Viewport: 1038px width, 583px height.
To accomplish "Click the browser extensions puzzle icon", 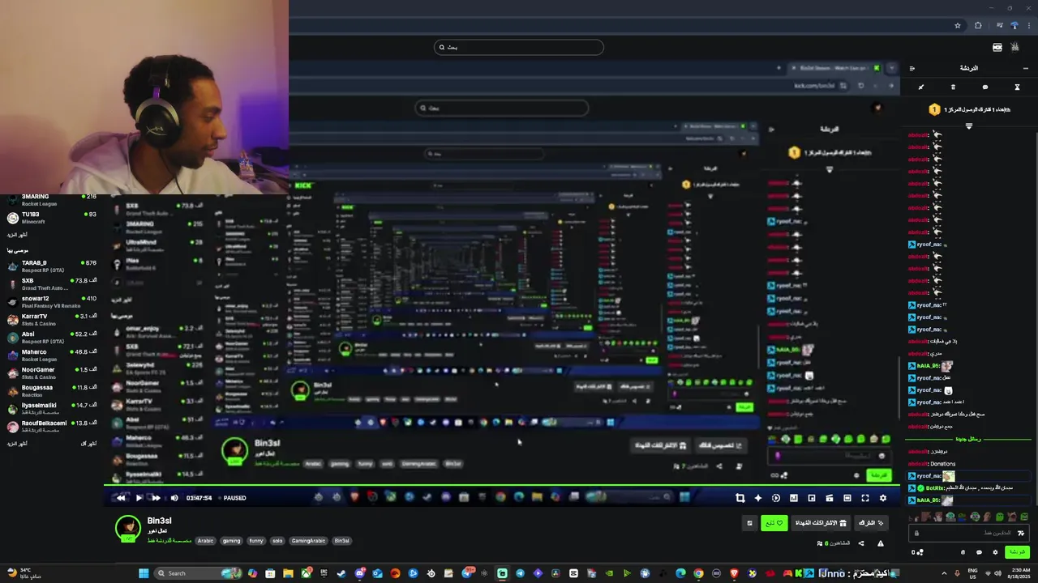I will pyautogui.click(x=978, y=25).
